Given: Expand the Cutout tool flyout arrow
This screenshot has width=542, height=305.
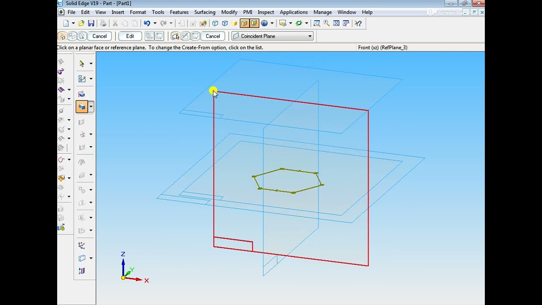Looking at the screenshot, I should 91,107.
